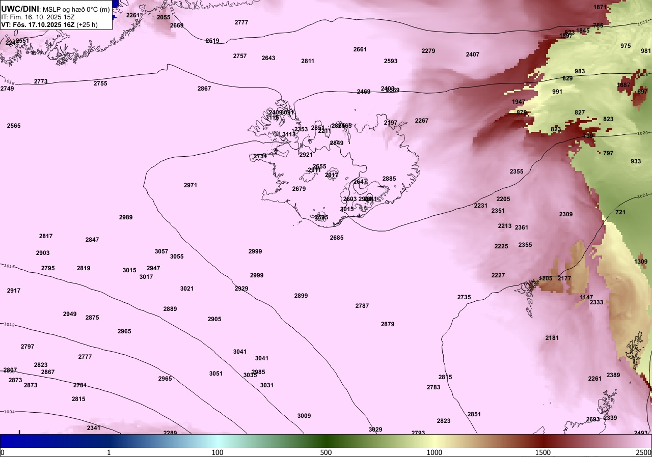The image size is (652, 457).
Task: Click the value 2679
Action: coord(299,189)
